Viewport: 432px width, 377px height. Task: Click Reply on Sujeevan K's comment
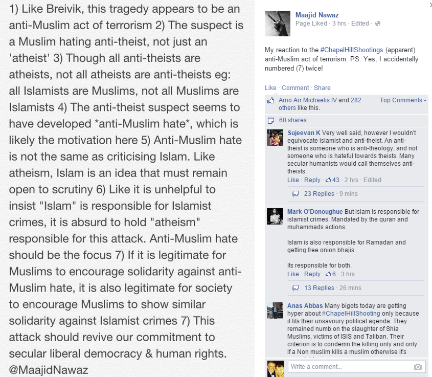pyautogui.click(x=312, y=180)
